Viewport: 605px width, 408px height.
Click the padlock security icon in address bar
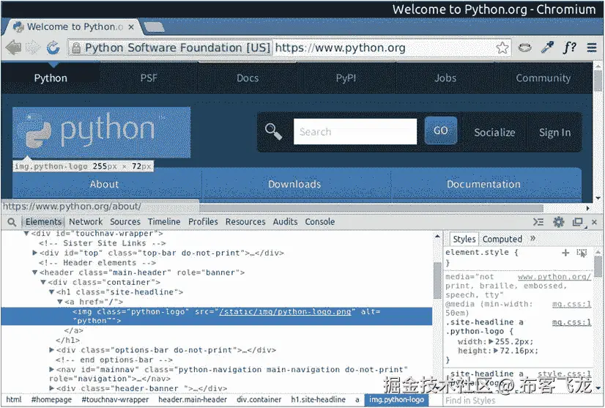(x=76, y=48)
